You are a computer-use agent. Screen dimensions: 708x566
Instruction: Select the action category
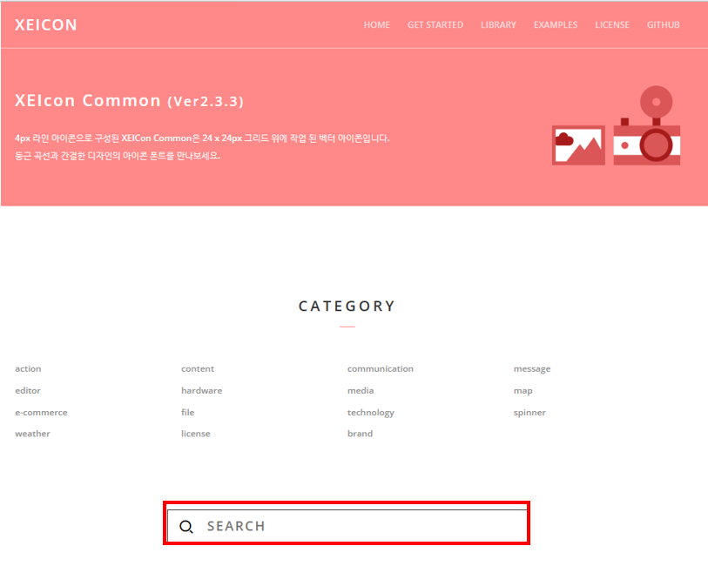(28, 368)
